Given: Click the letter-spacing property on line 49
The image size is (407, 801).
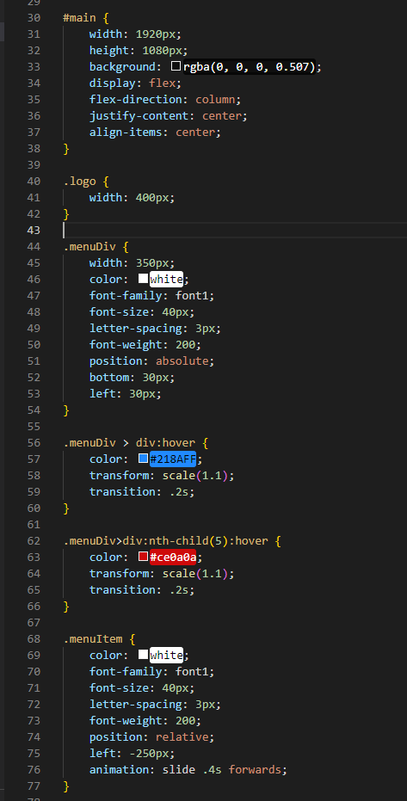Looking at the screenshot, I should click(136, 329).
